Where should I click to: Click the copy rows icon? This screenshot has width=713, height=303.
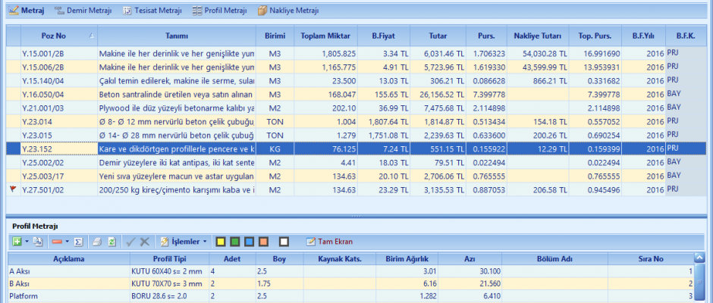click(37, 242)
